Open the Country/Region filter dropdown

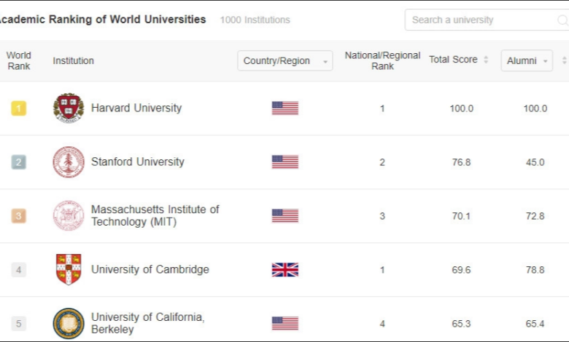click(284, 60)
